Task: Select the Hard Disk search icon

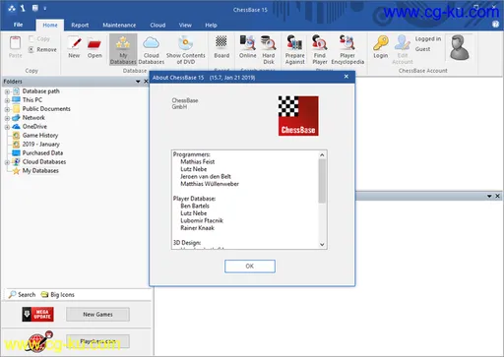Action: pos(269,49)
